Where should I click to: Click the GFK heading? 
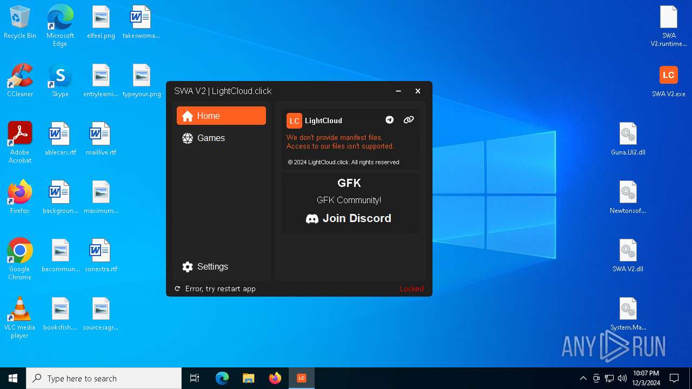(x=349, y=183)
